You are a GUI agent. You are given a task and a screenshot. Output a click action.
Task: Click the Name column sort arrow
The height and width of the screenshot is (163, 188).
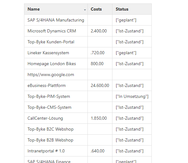click(x=85, y=10)
